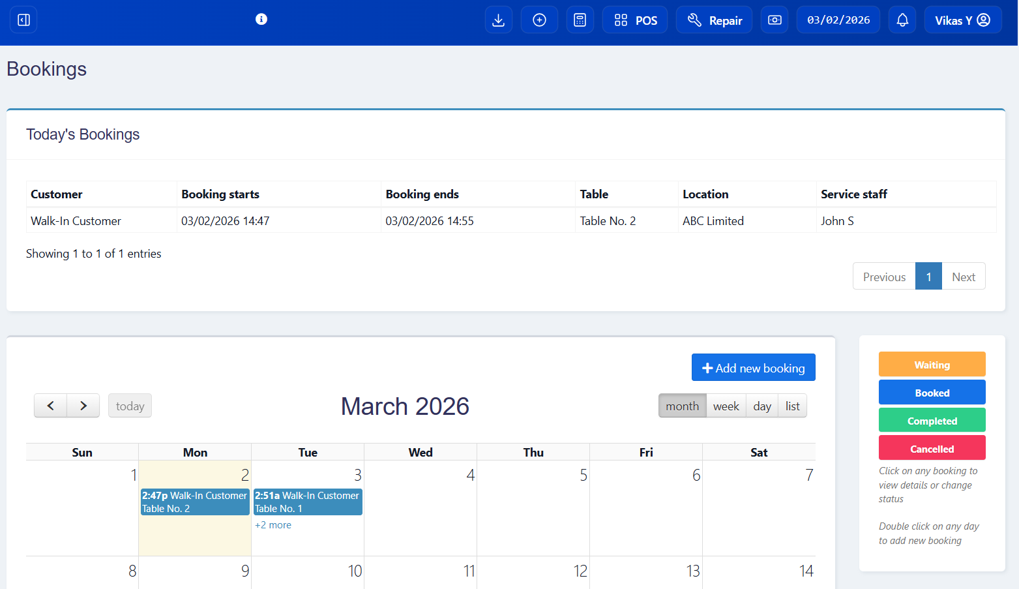Open the date picker showing 03/02/2026
1019x589 pixels.
tap(838, 20)
